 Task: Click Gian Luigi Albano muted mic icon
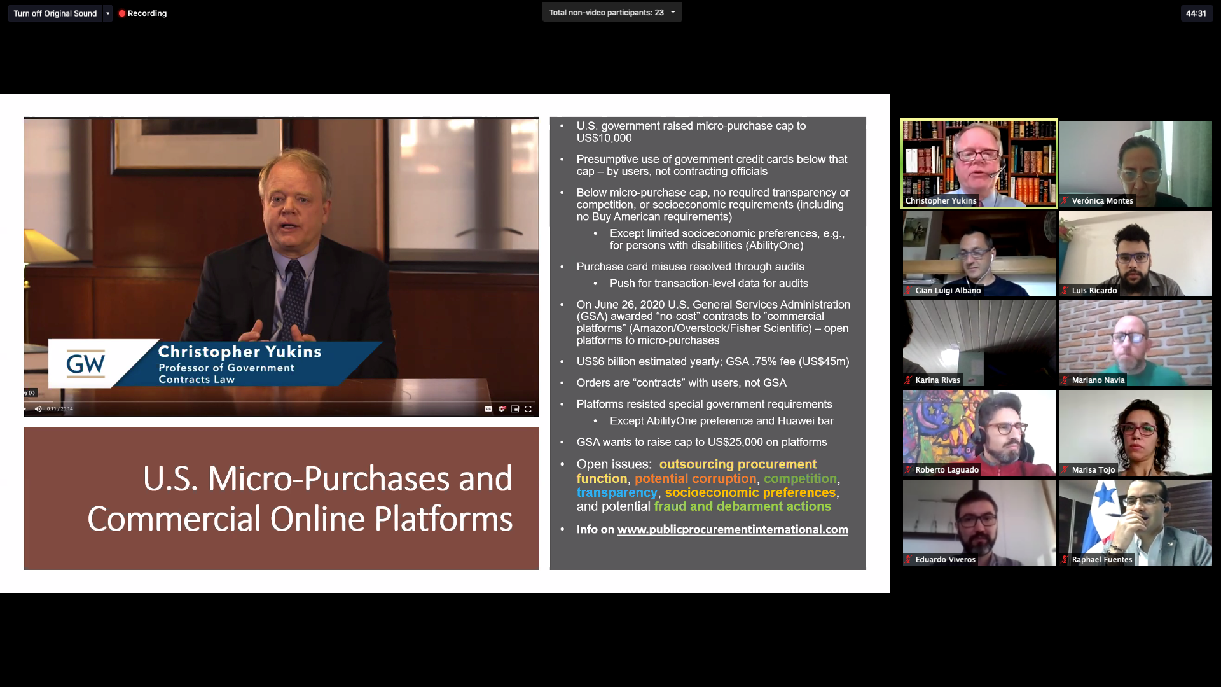point(909,291)
